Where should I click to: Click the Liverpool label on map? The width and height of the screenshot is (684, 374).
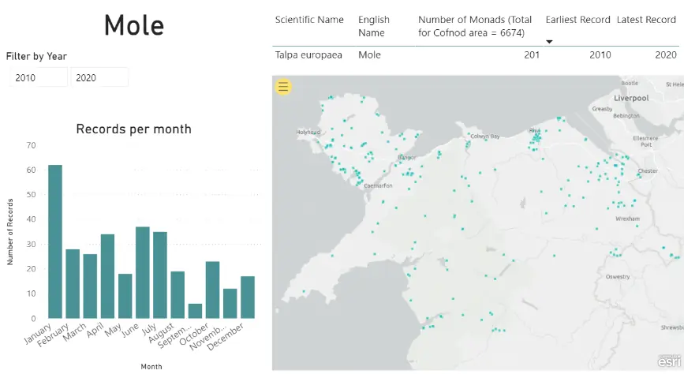point(631,99)
